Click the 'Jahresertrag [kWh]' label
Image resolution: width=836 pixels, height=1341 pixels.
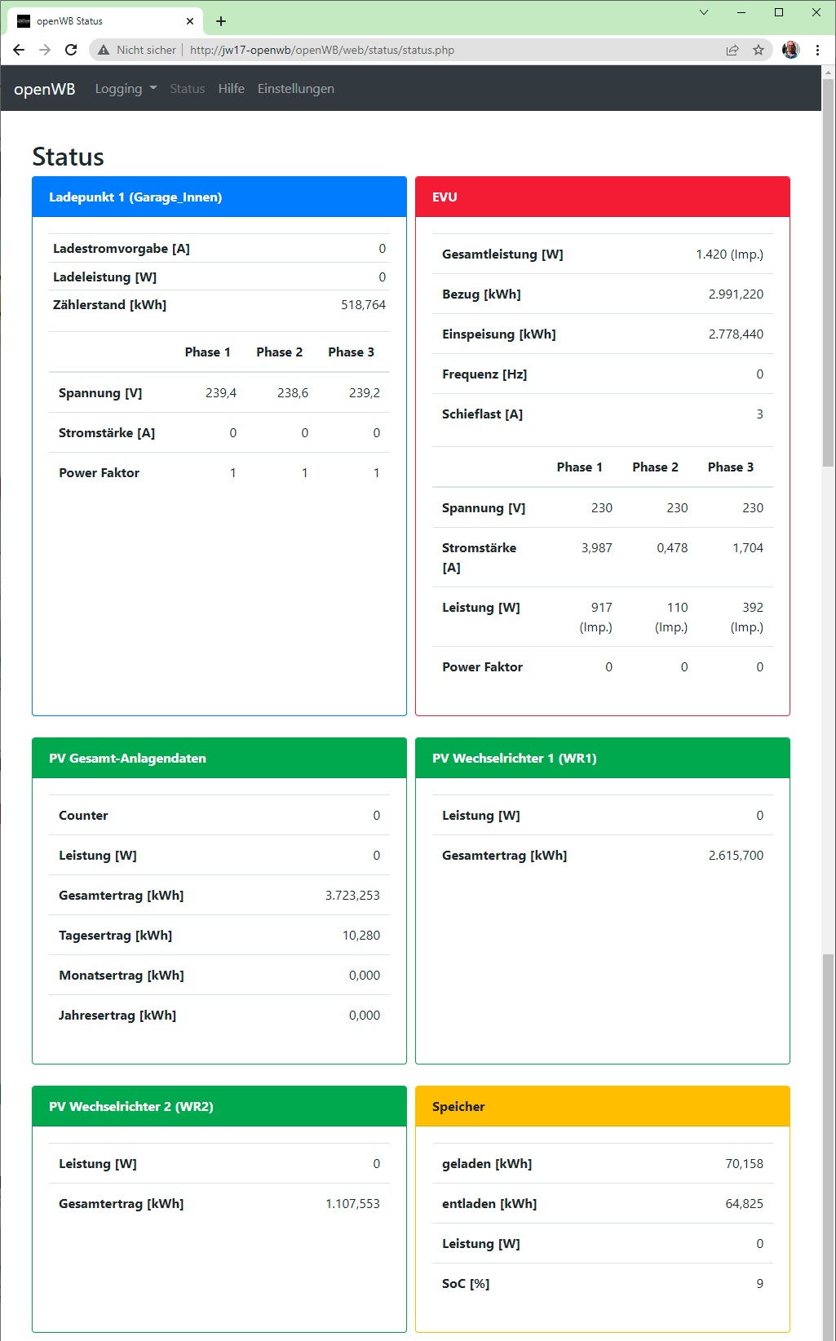117,1016
